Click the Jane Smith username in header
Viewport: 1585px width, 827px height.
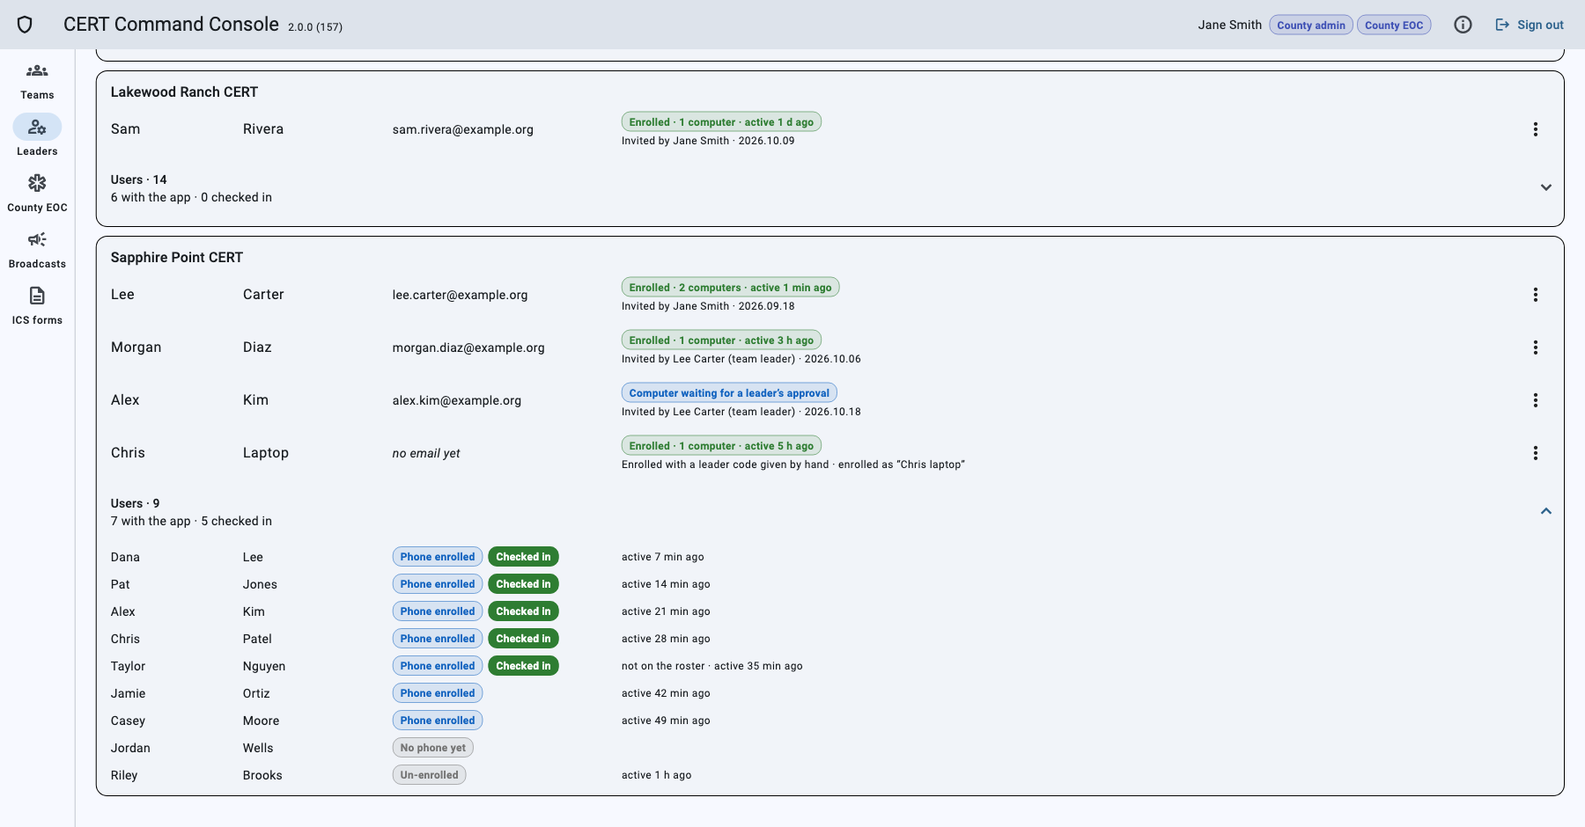click(1229, 25)
